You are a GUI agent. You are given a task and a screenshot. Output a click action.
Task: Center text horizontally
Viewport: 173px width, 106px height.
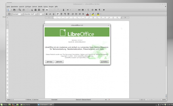click(61, 14)
